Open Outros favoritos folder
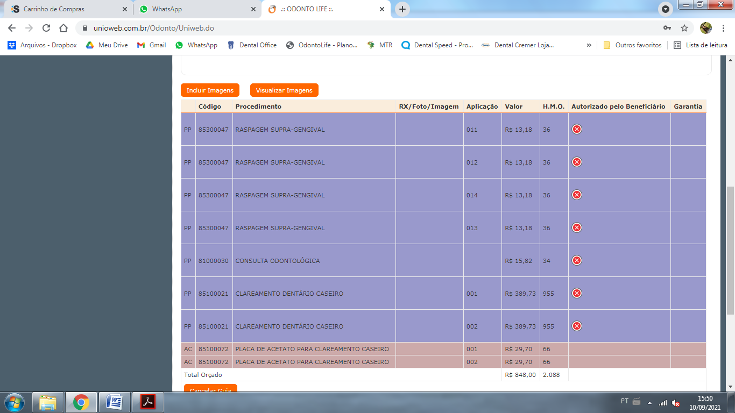 click(632, 45)
